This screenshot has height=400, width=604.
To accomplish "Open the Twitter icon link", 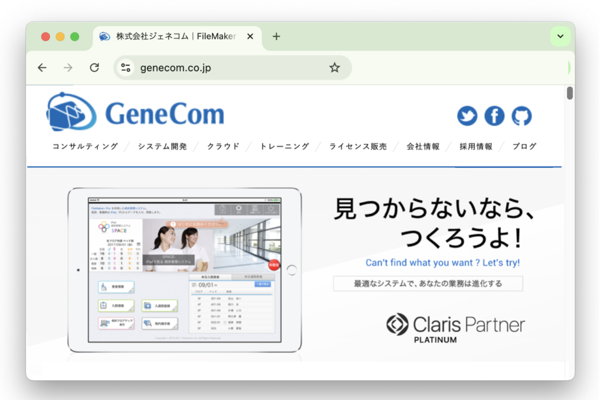I will pyautogui.click(x=467, y=116).
